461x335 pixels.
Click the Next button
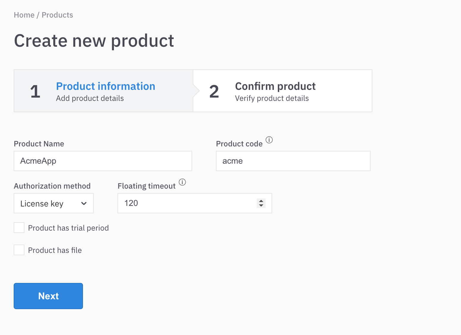(48, 296)
